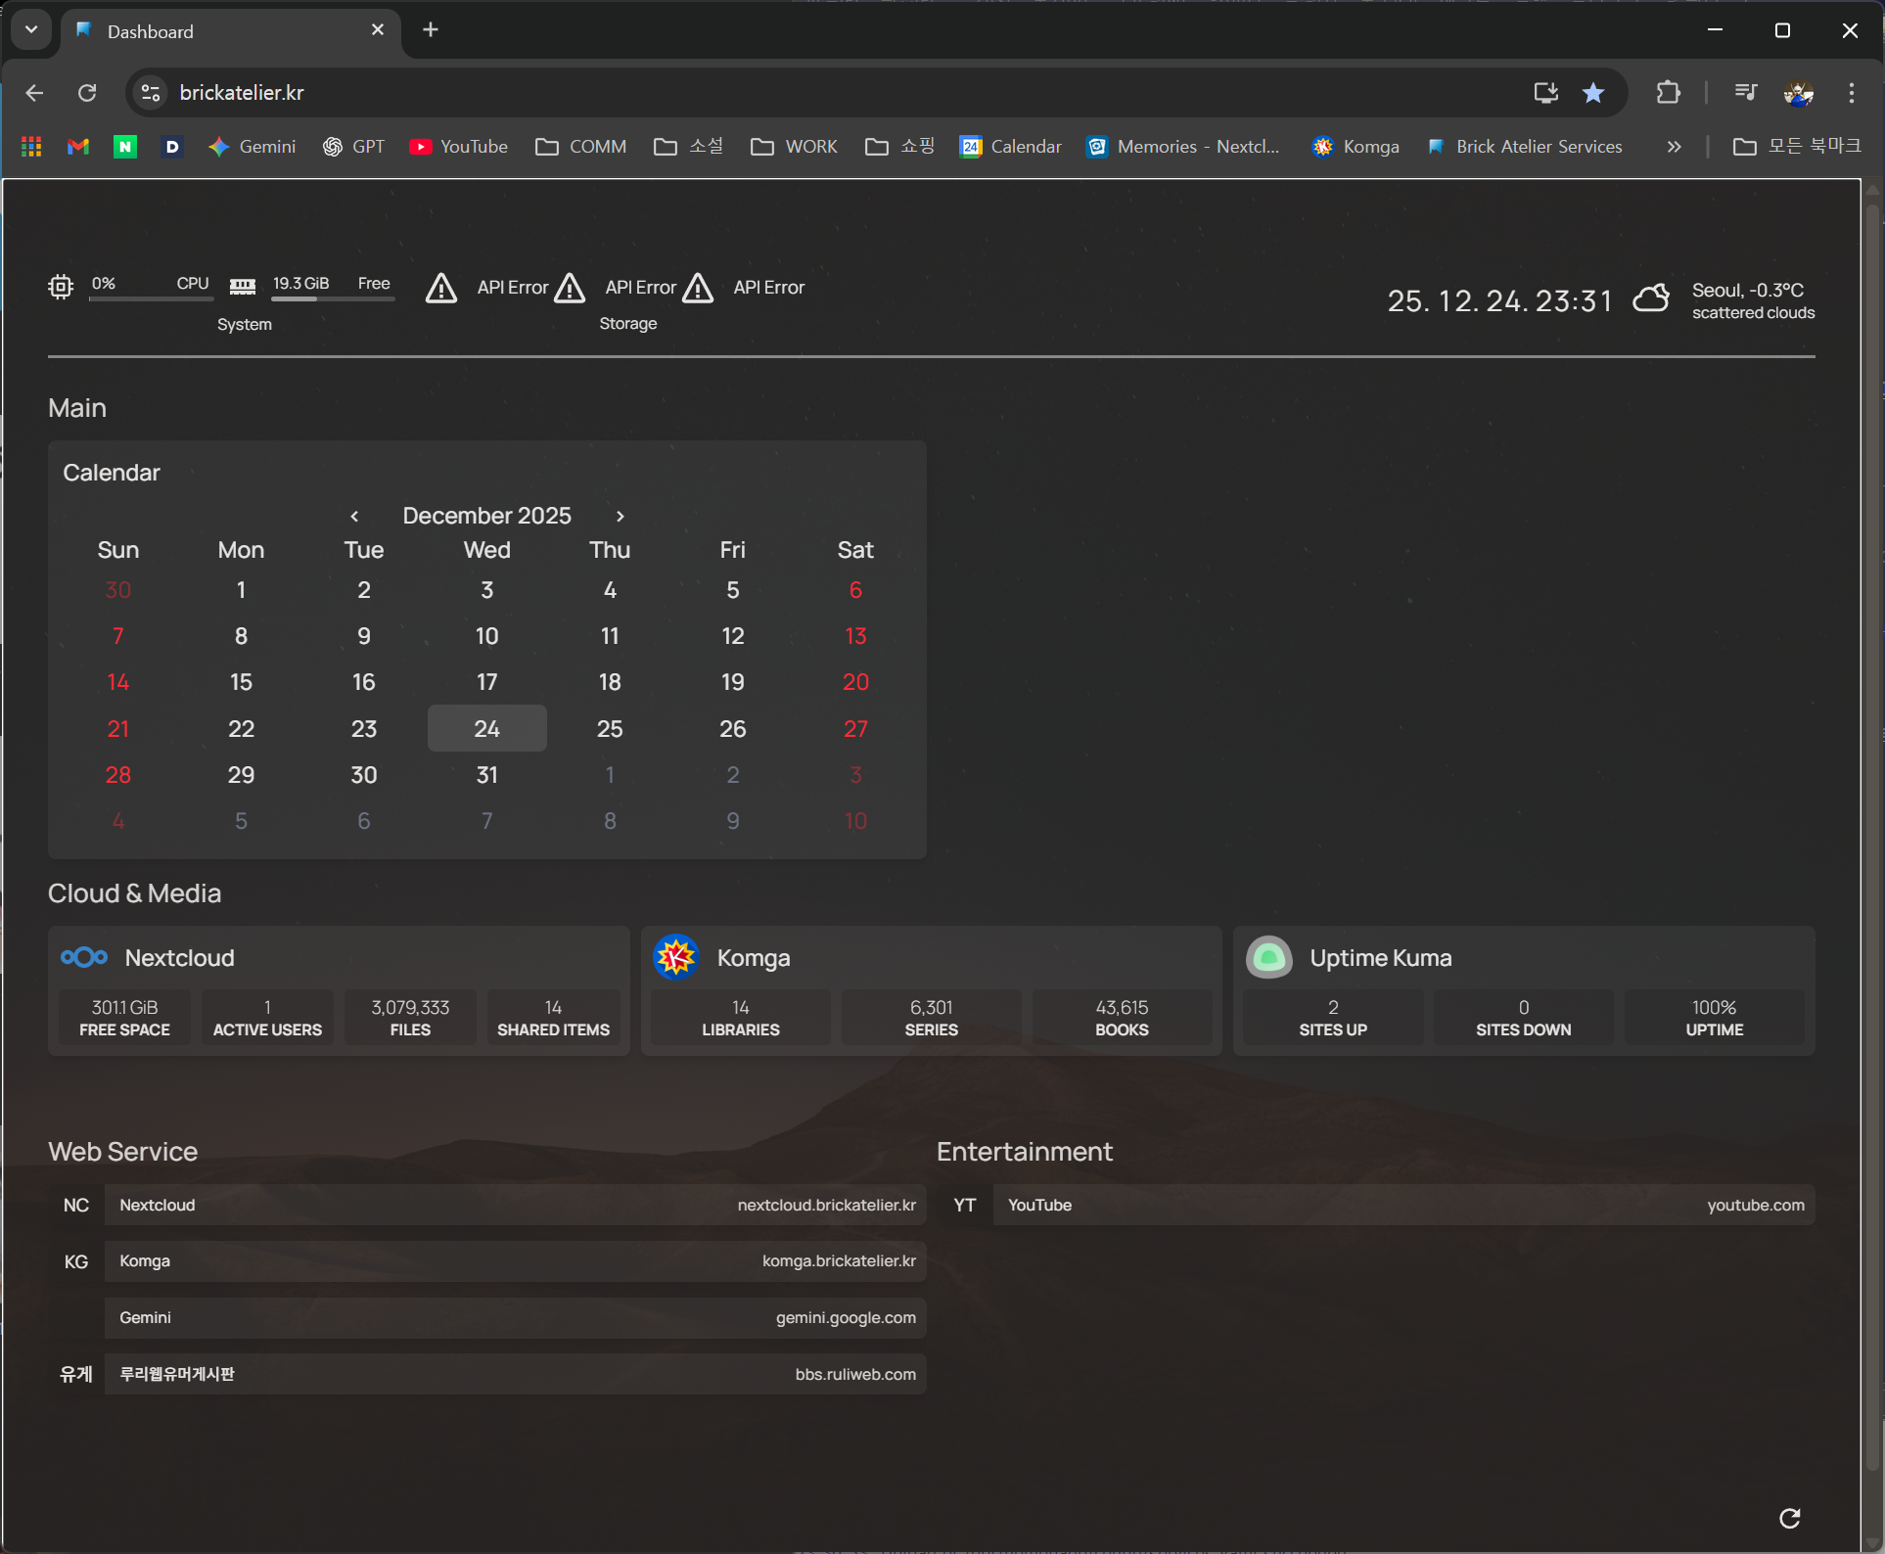Open a new browser tab
This screenshot has width=1885, height=1554.
tap(431, 30)
